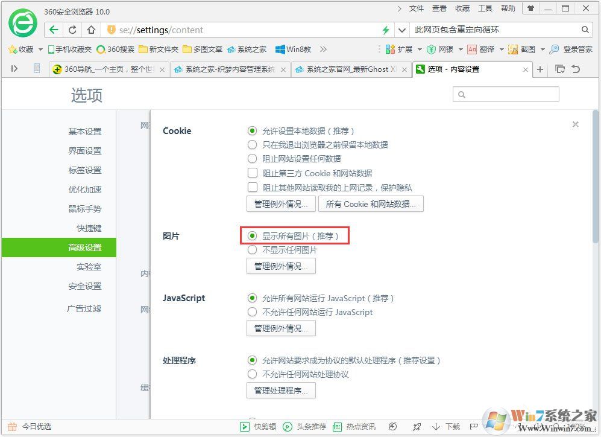The width and height of the screenshot is (601, 437).
Task: Check 阻止第三方 Cookie 和网站数据
Action: click(253, 173)
